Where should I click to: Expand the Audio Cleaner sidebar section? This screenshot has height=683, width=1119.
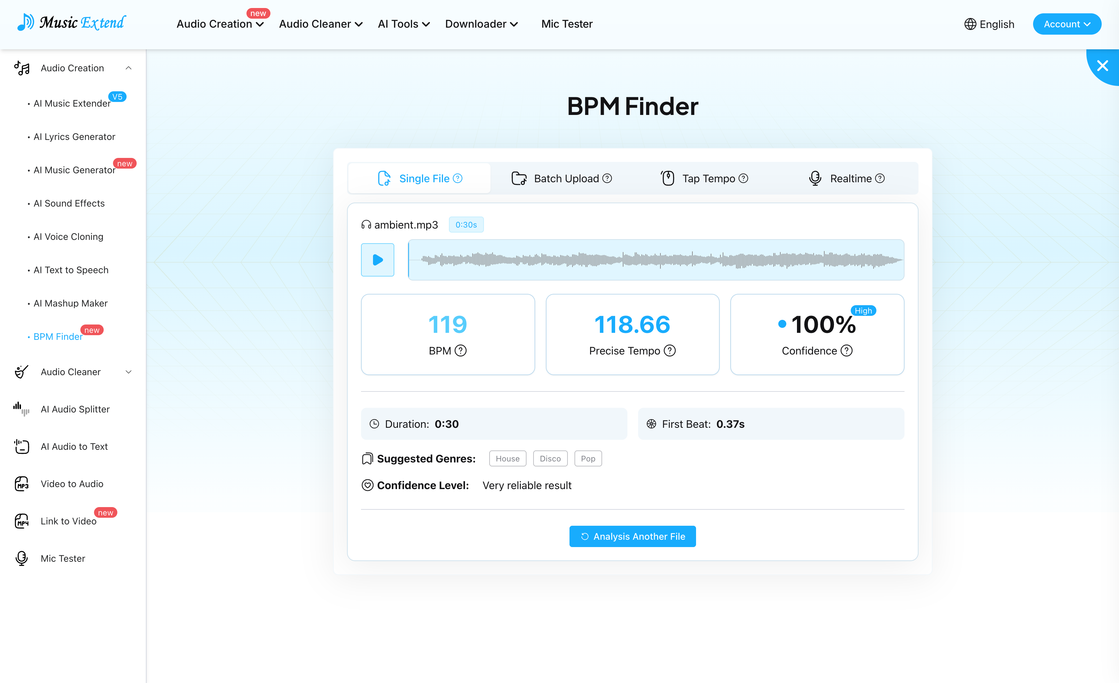click(129, 372)
